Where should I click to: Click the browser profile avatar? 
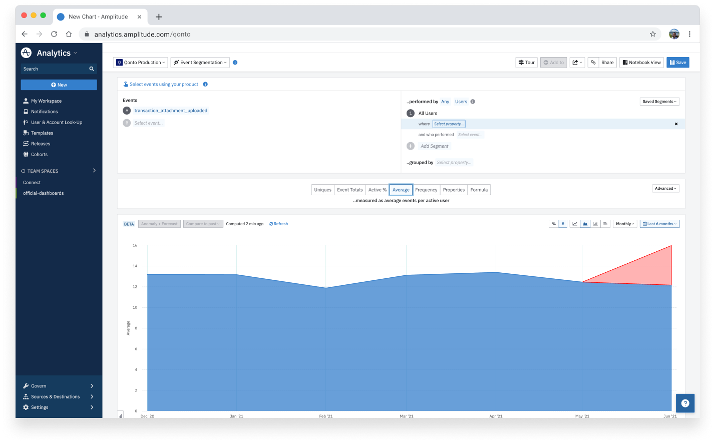[674, 34]
